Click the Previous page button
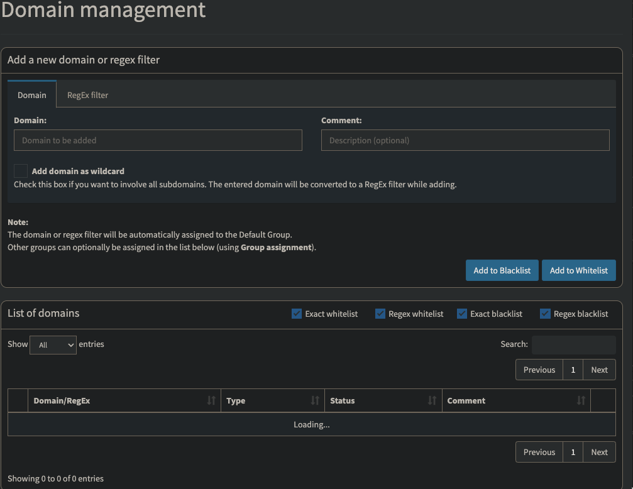This screenshot has height=489, width=633. click(x=539, y=370)
